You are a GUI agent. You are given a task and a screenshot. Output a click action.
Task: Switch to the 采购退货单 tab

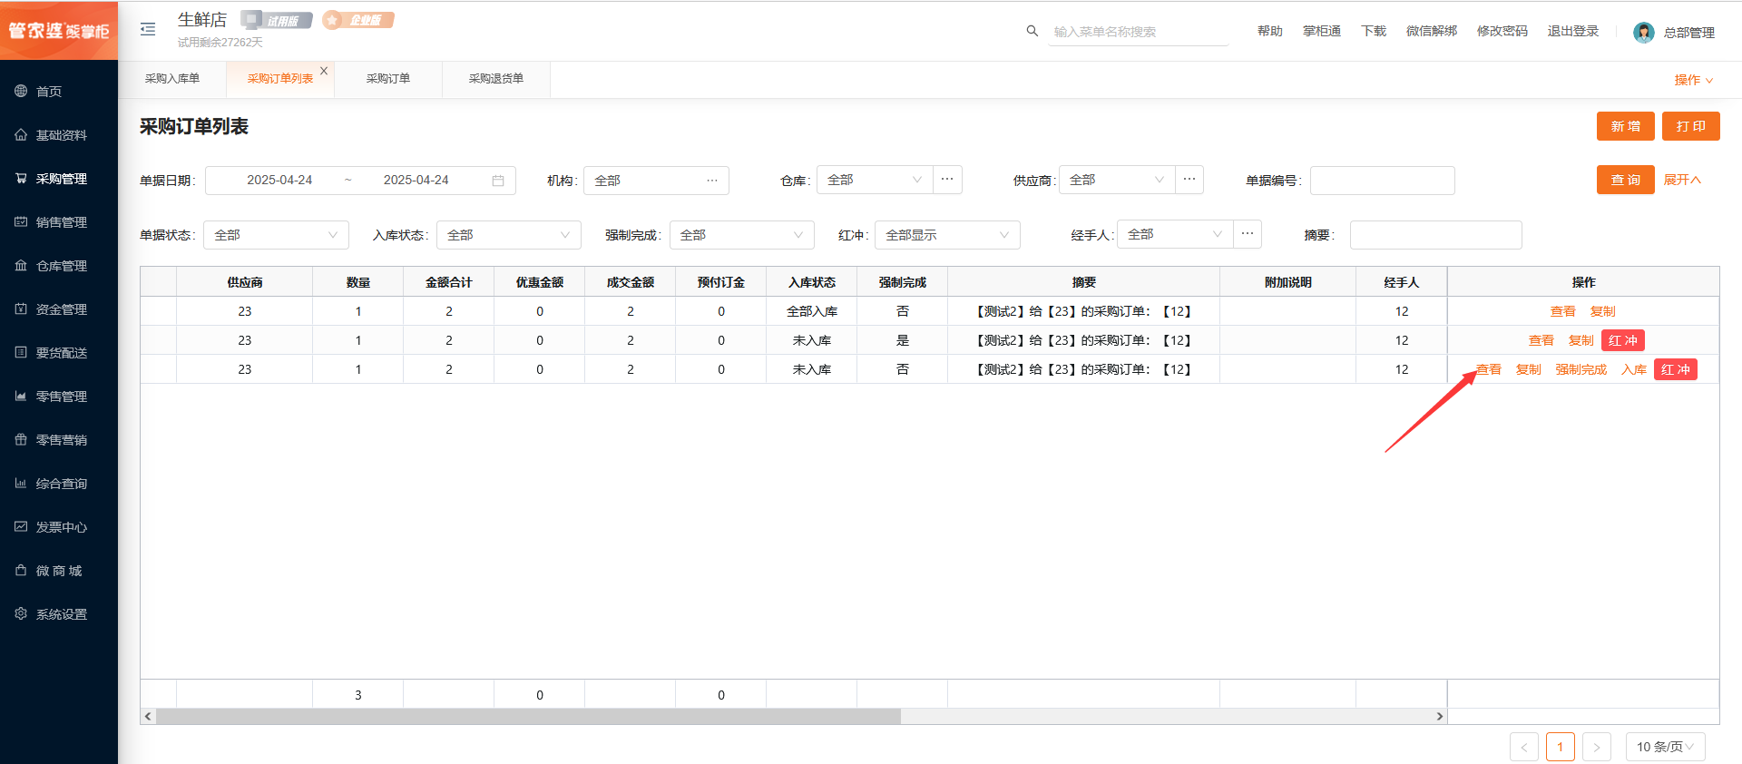tap(495, 79)
